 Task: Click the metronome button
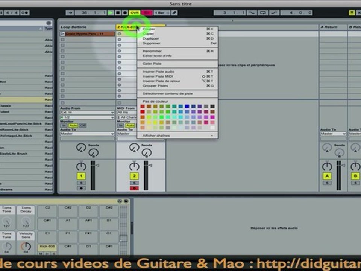pyautogui.click(x=25, y=13)
